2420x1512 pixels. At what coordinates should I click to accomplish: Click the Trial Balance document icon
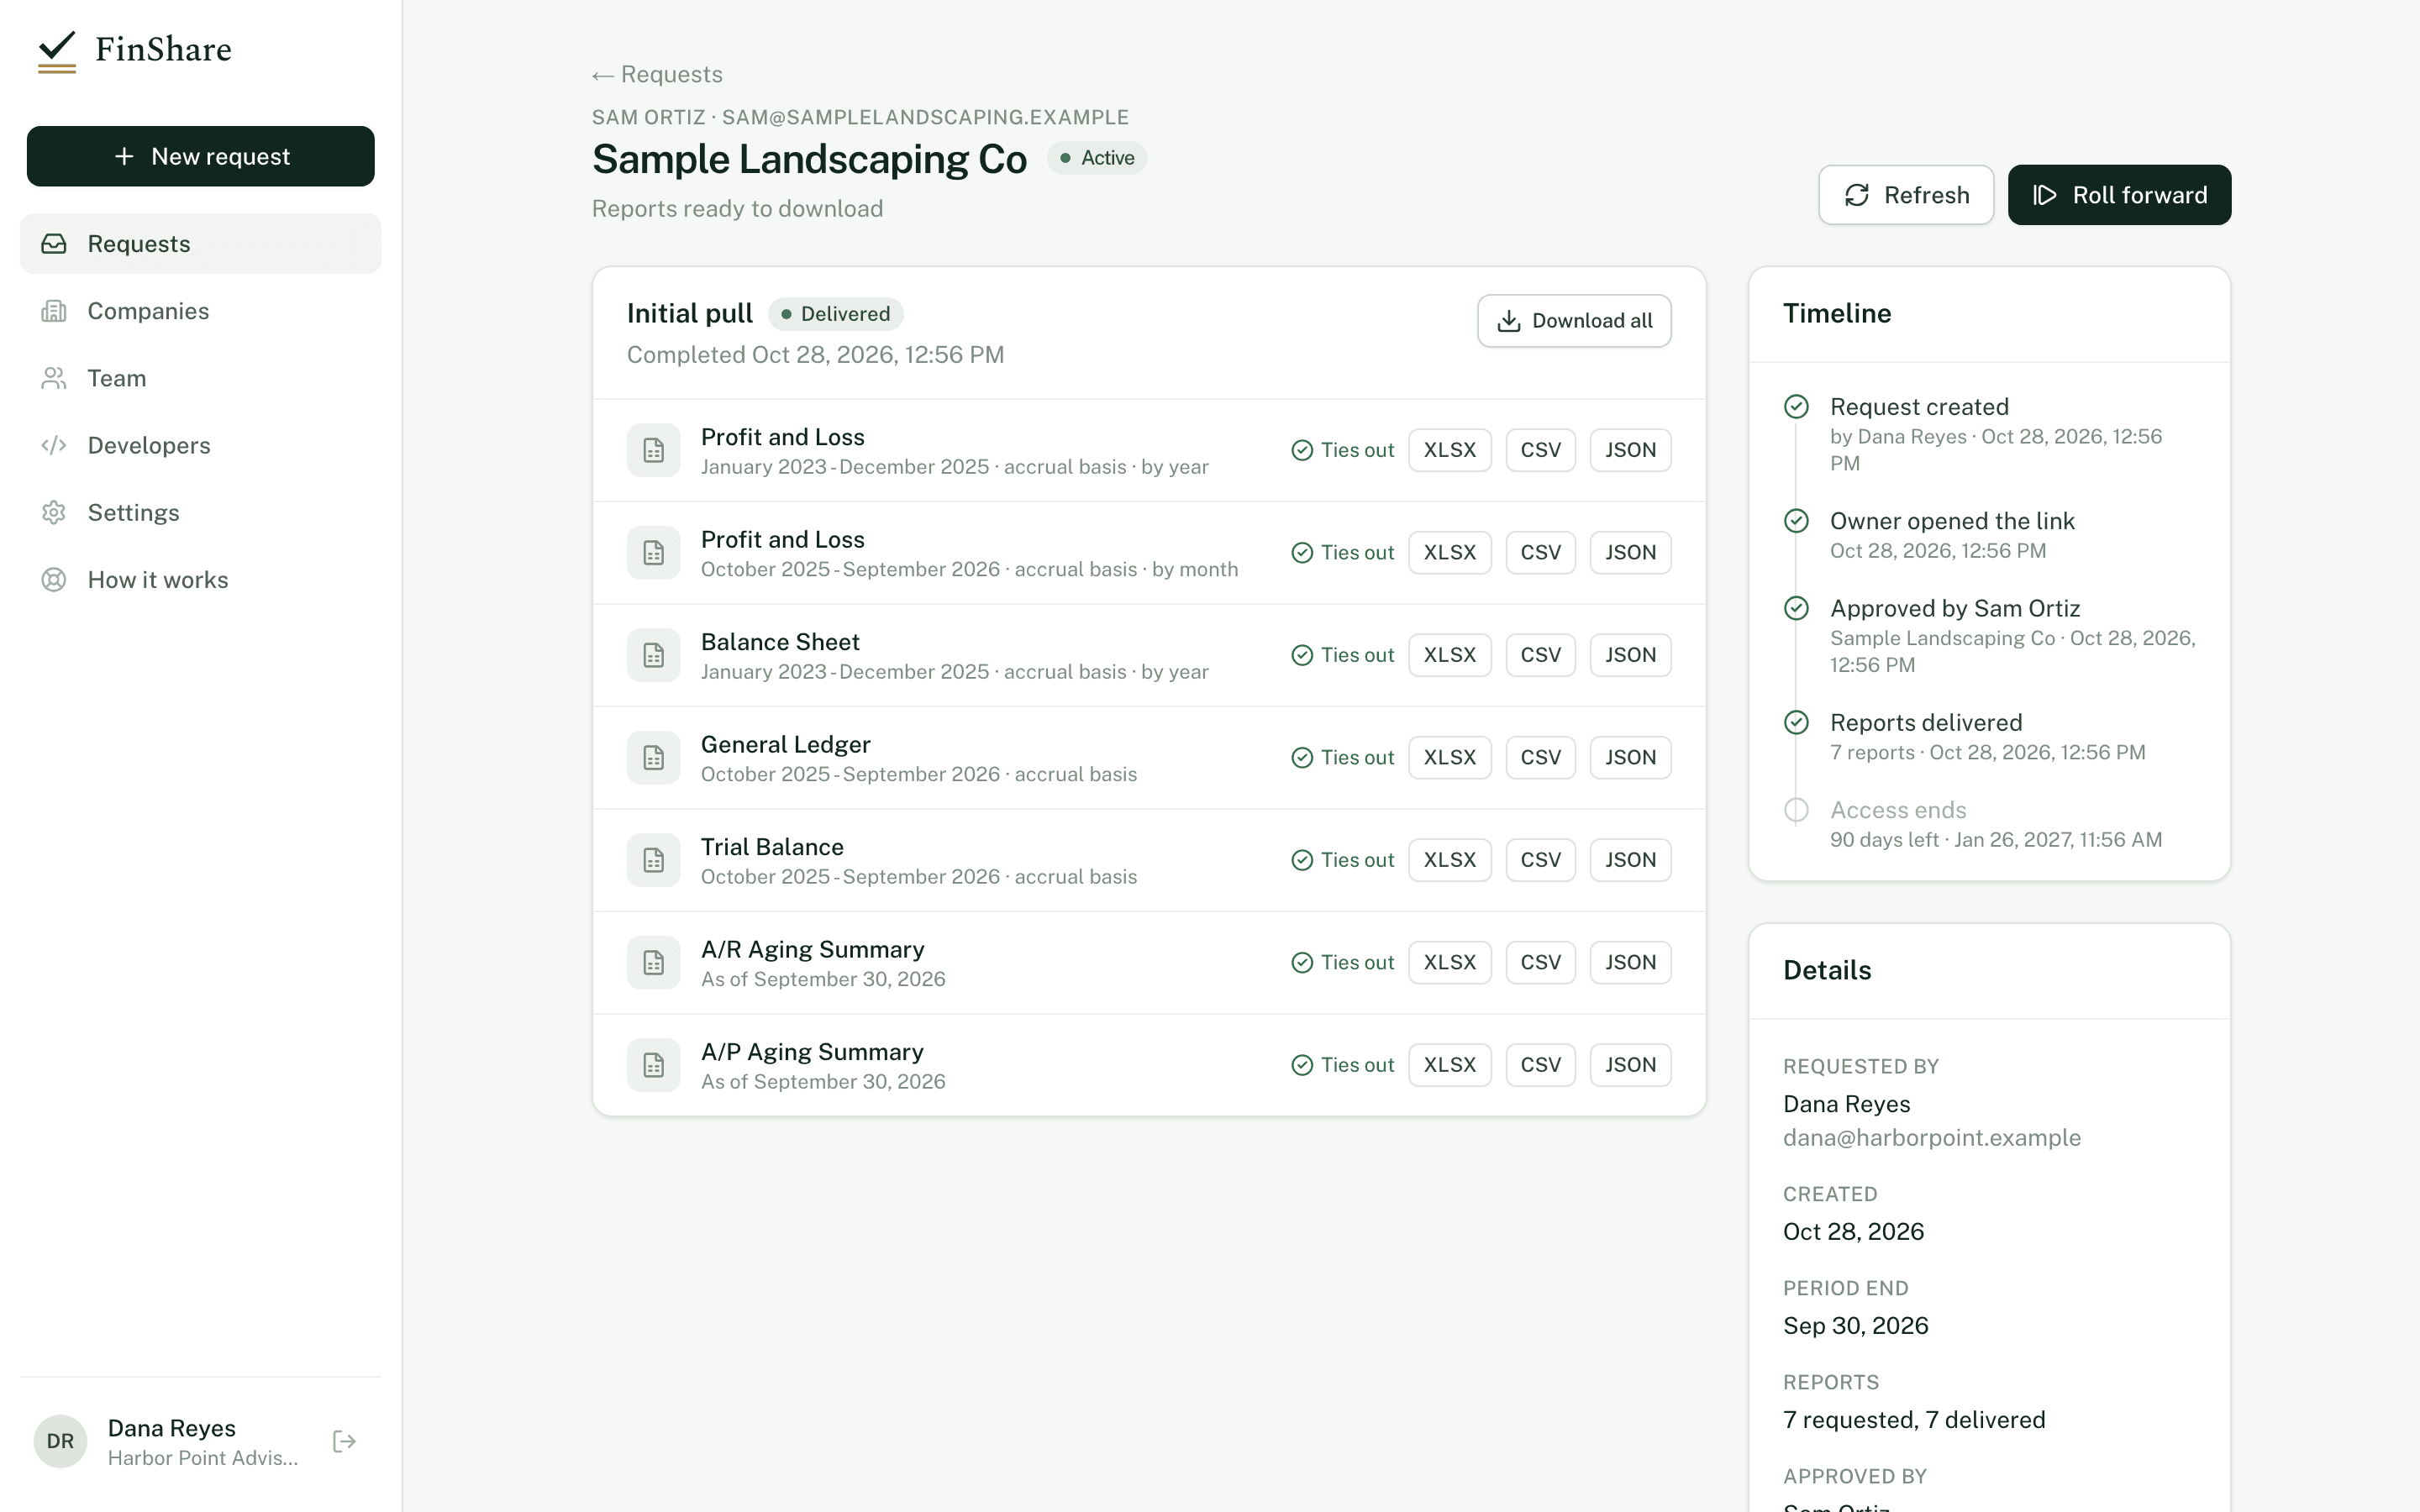point(654,860)
